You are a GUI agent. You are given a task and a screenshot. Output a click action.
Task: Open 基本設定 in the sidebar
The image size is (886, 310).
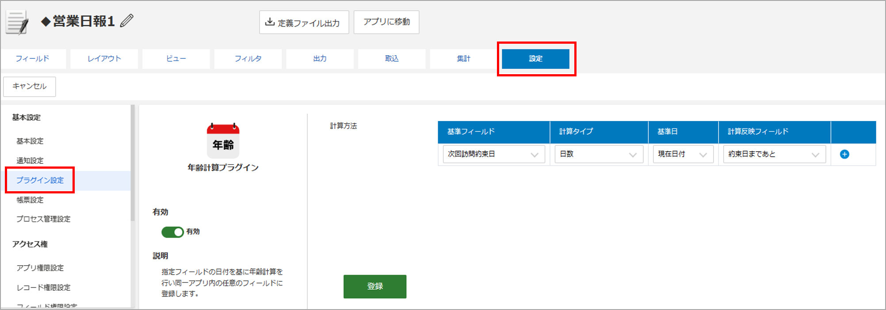30,141
